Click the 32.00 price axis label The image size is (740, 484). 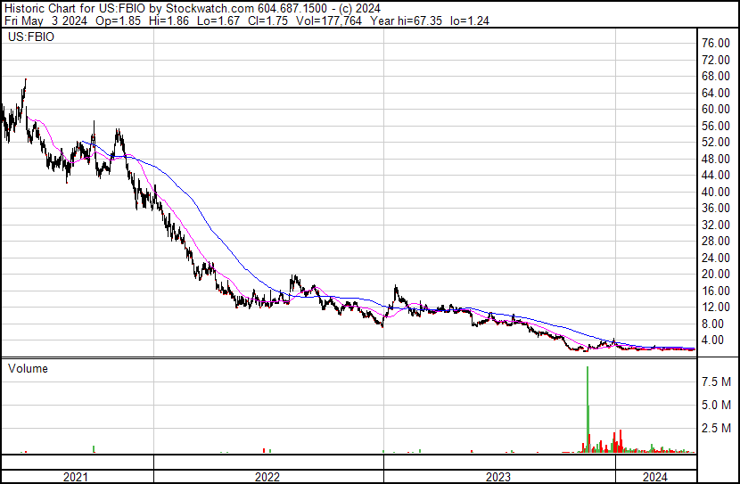coord(716,225)
